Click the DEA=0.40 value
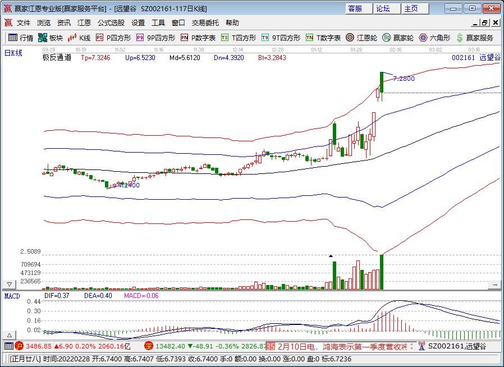The width and height of the screenshot is (504, 367). point(98,296)
